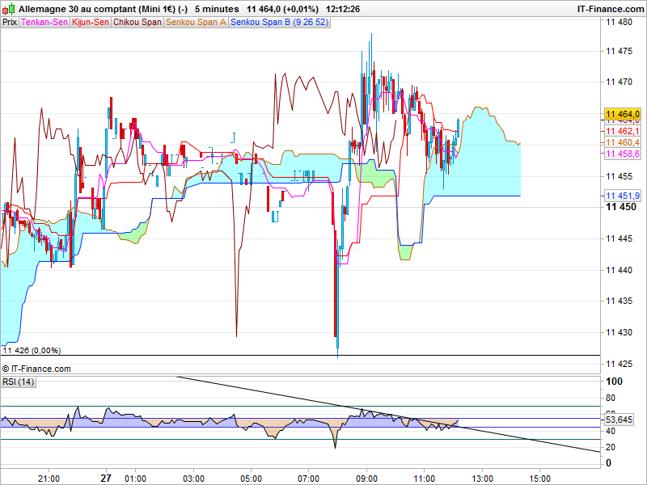Viewport: 647px width, 485px height.
Task: Click the bold 27 date label on time axis
Action: coord(106,479)
